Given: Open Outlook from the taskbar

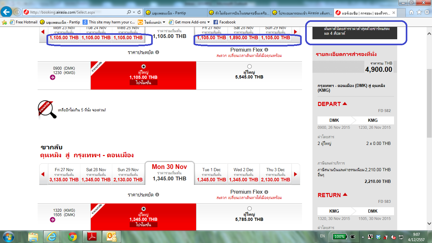Looking at the screenshot, I should (112, 237).
